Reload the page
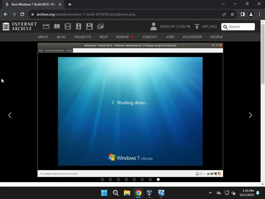 click(22, 15)
